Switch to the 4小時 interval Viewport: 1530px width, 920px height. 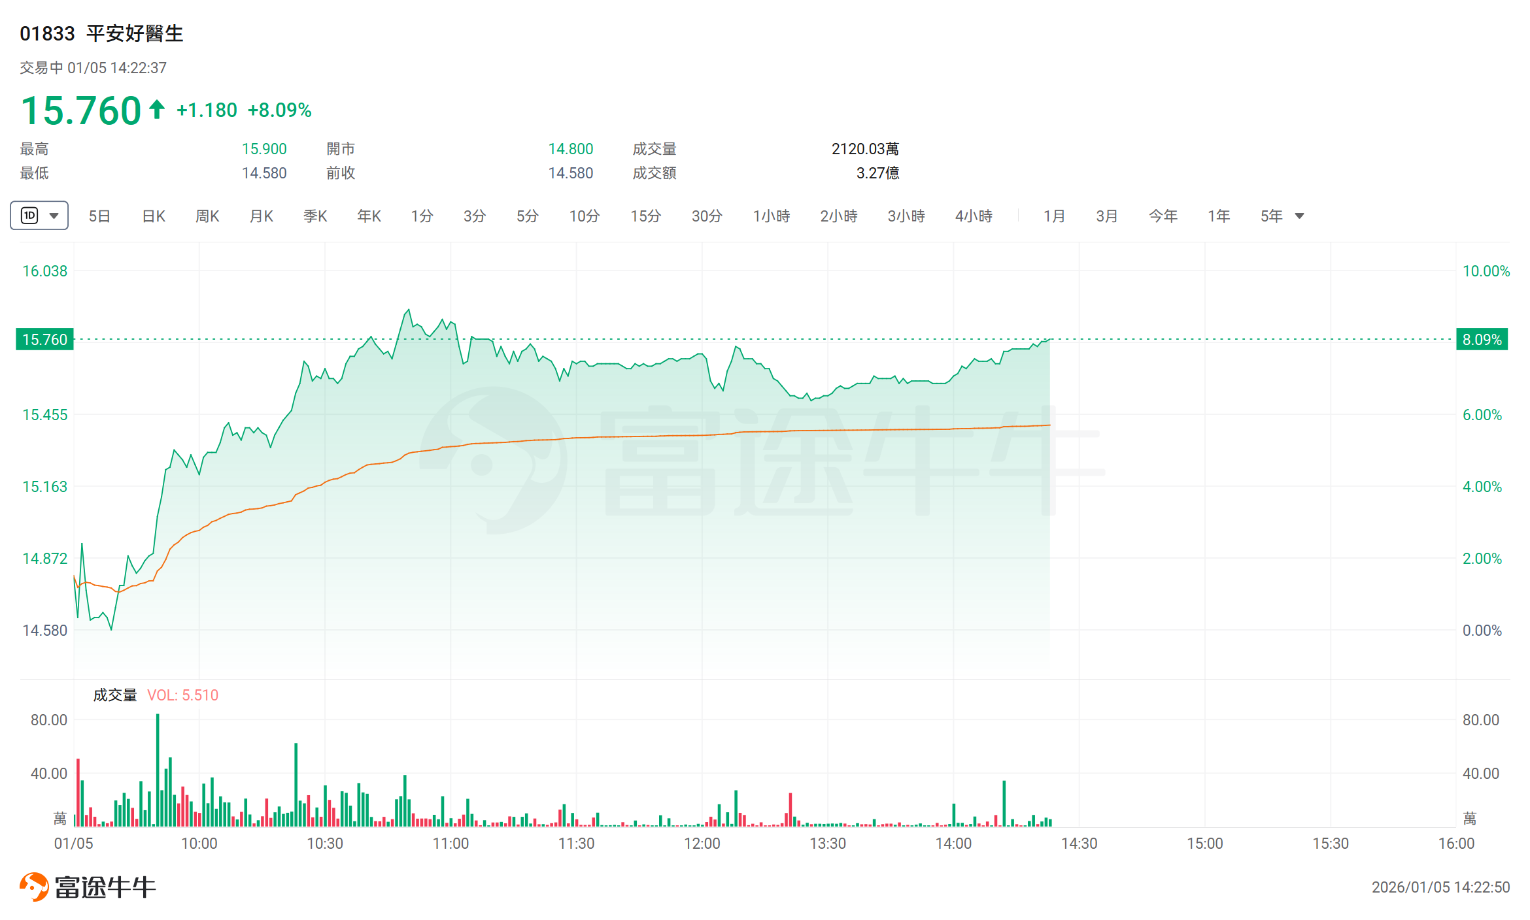pyautogui.click(x=974, y=216)
